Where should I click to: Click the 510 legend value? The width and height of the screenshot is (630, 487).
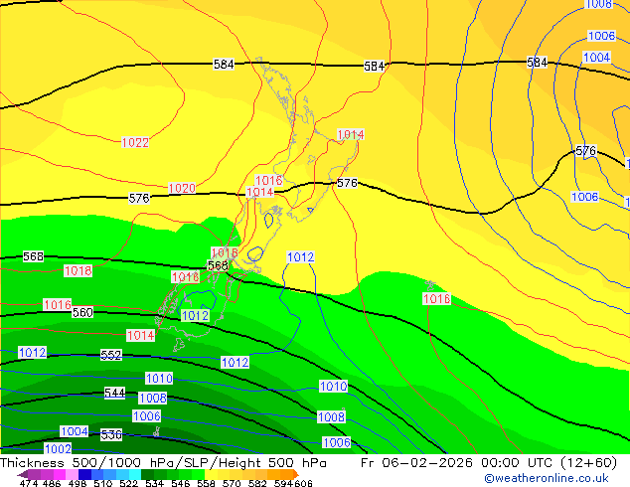pyautogui.click(x=103, y=483)
